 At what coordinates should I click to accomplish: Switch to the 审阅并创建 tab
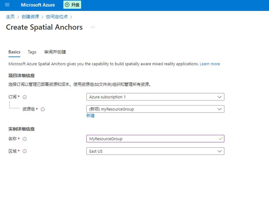(55, 52)
